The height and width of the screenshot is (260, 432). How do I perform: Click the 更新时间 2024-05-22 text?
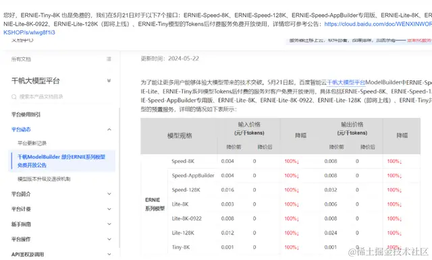pos(169,59)
